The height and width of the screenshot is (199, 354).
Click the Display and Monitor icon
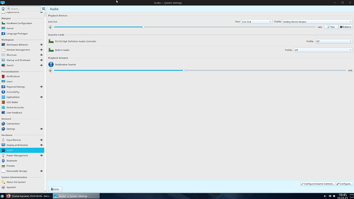click(x=3, y=145)
